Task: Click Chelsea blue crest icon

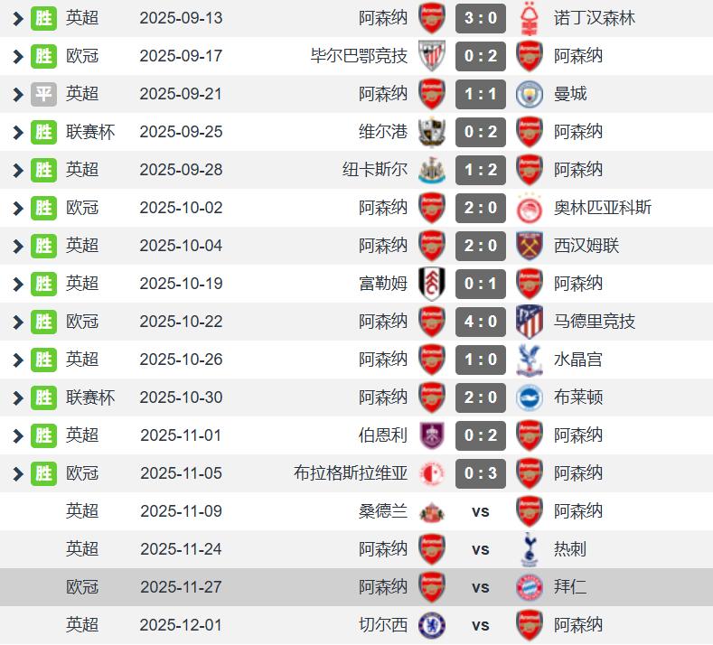Action: [x=432, y=625]
